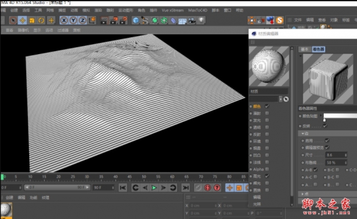Toggle the 透明 channel checkbox
Screen dimensions: 357x219
pyautogui.click(x=267, y=127)
